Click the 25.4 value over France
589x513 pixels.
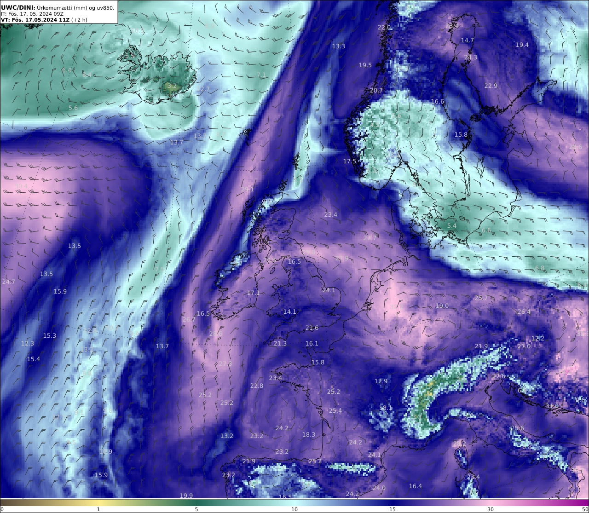(x=335, y=411)
